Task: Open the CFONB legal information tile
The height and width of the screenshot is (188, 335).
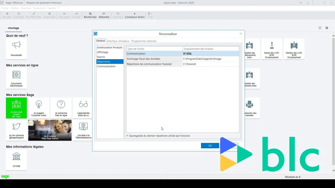Action: coord(16,159)
